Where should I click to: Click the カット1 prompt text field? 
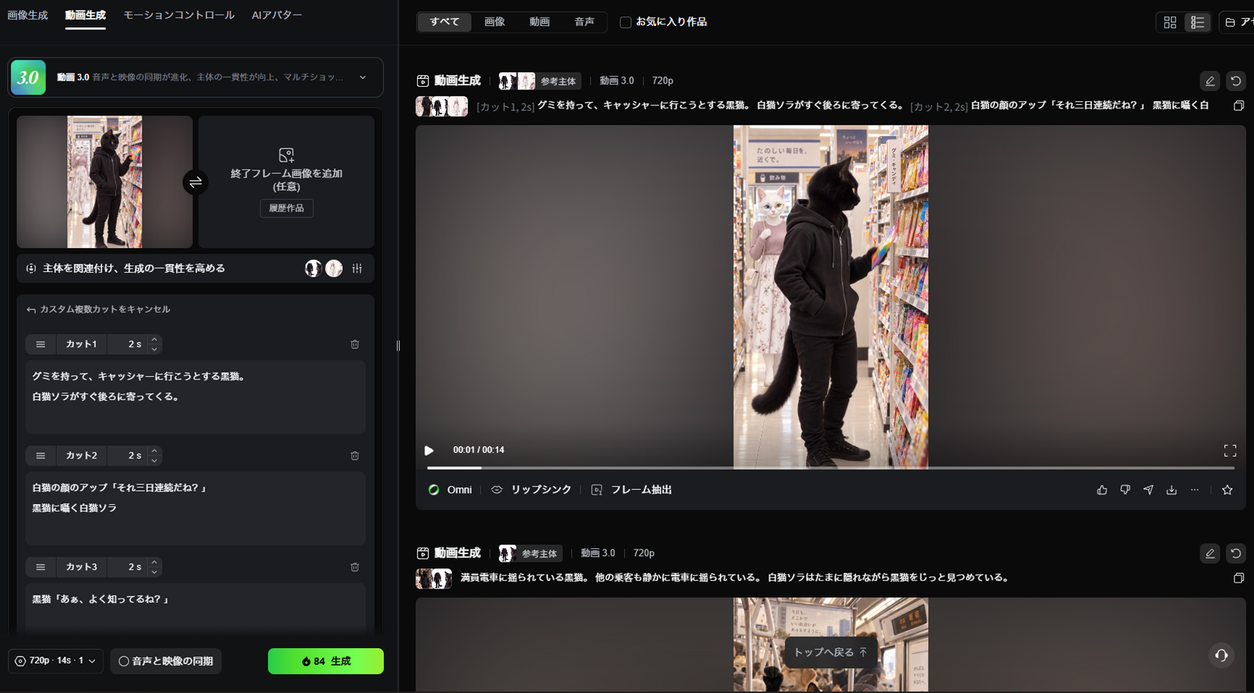tap(195, 397)
